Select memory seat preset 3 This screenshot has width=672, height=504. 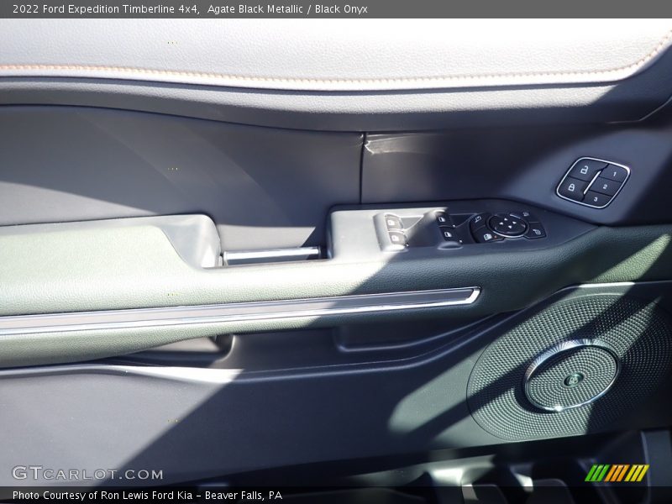[x=596, y=199]
